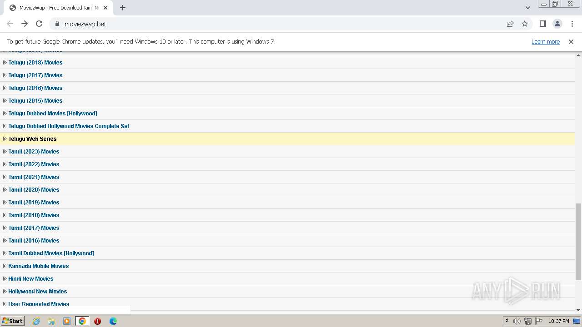
Task: Launch Internet Explorer from the taskbar
Action: point(36,321)
